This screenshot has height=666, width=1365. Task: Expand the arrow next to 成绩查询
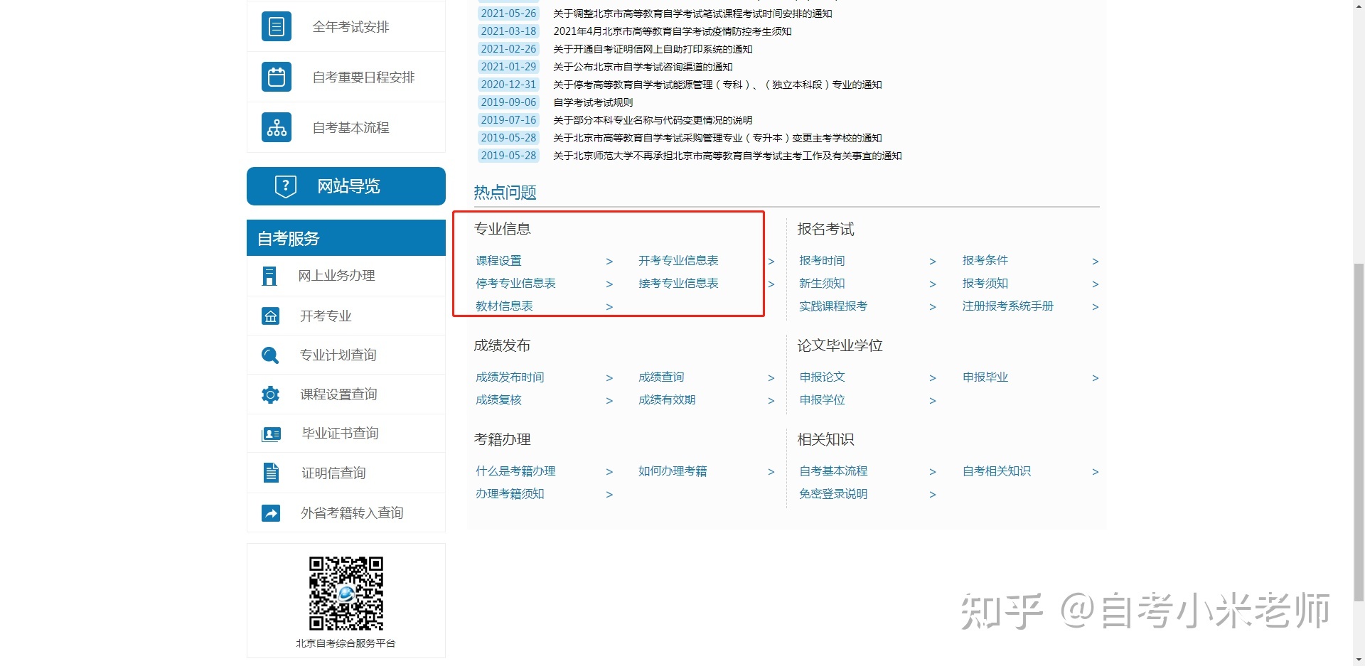point(771,378)
